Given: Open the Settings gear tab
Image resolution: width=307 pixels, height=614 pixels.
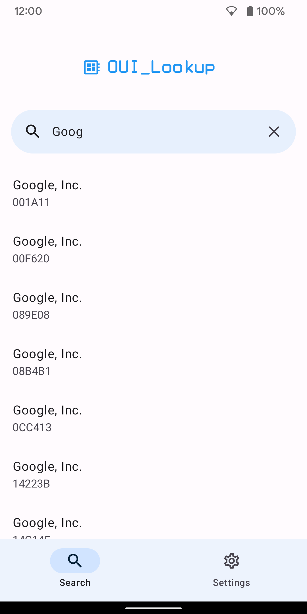Looking at the screenshot, I should point(231,561).
